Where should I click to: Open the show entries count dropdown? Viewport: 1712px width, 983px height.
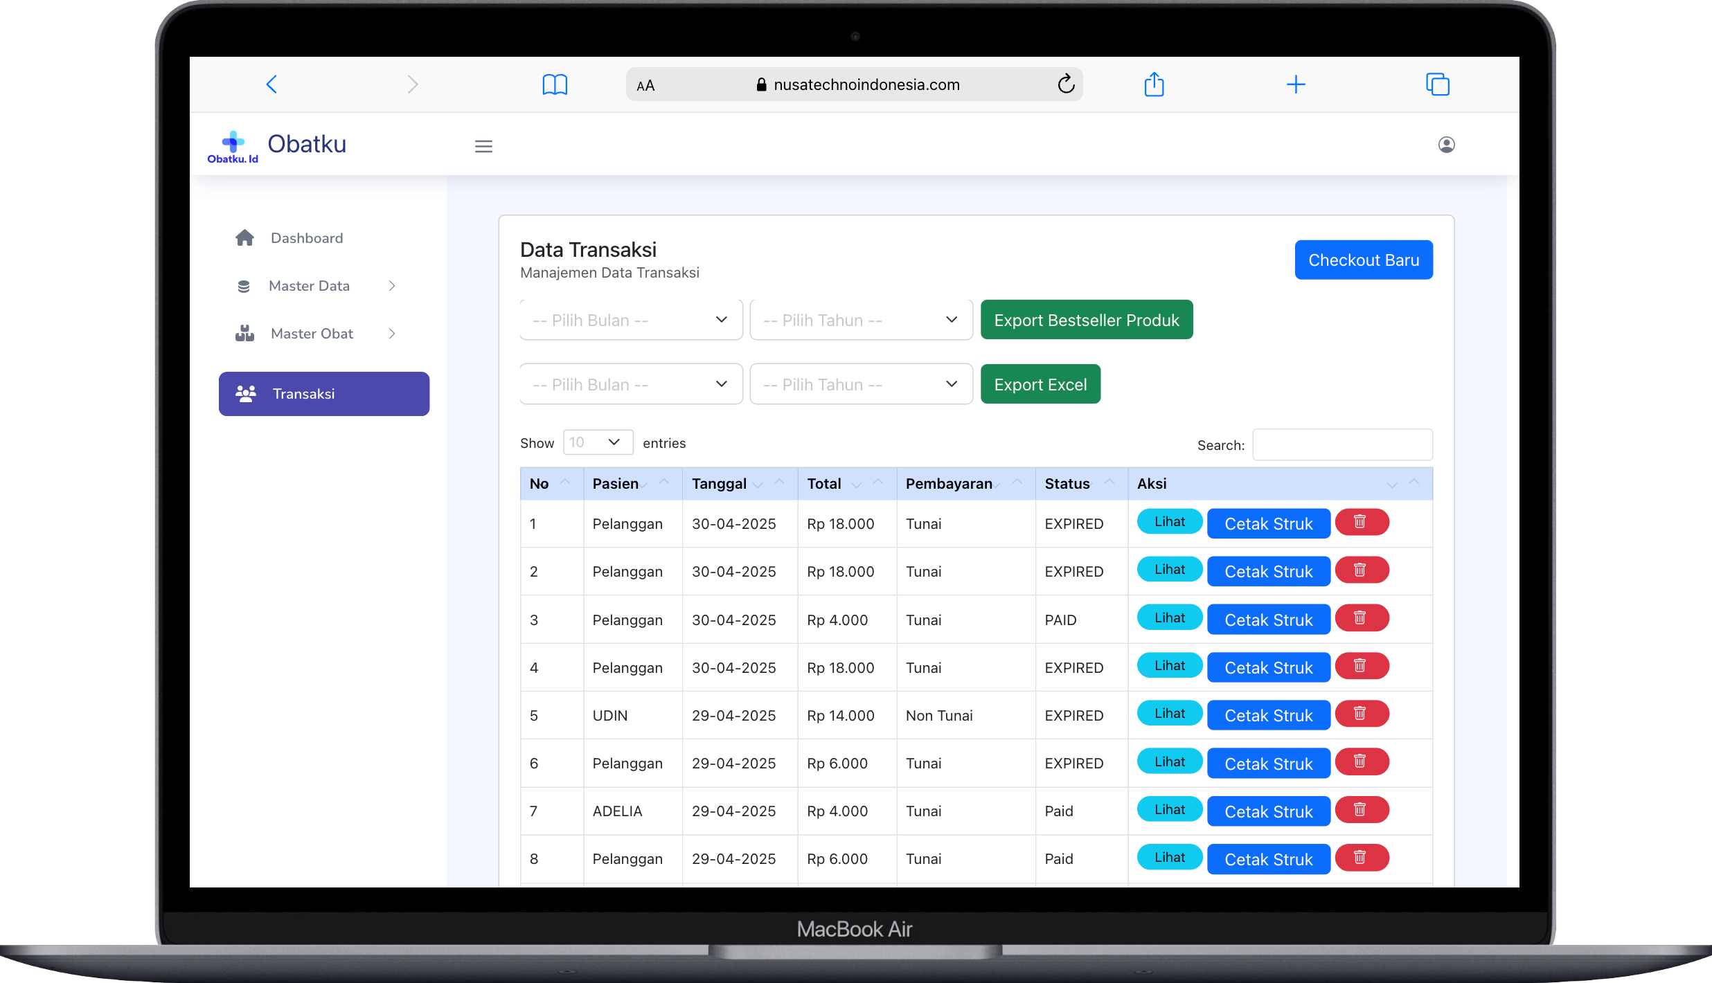coord(598,442)
